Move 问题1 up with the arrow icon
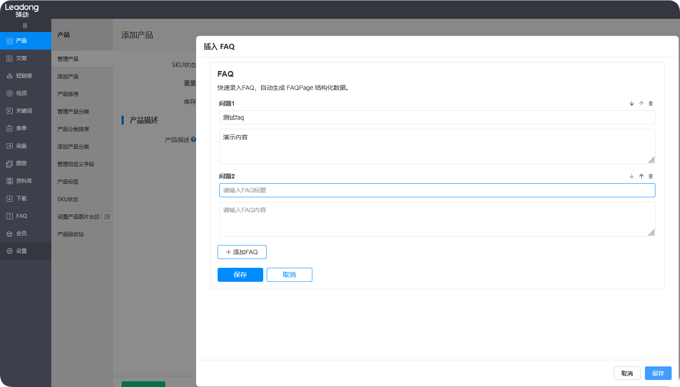 (x=641, y=103)
